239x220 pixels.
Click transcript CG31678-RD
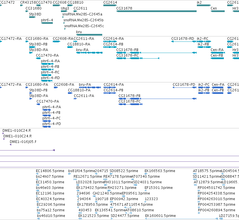[x=184, y=41]
